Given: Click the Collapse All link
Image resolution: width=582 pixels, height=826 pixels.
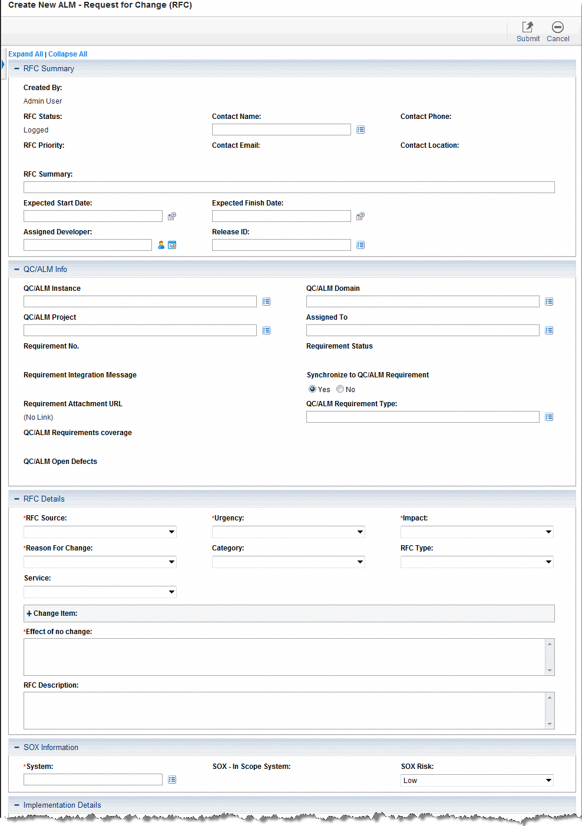Looking at the screenshot, I should point(68,54).
